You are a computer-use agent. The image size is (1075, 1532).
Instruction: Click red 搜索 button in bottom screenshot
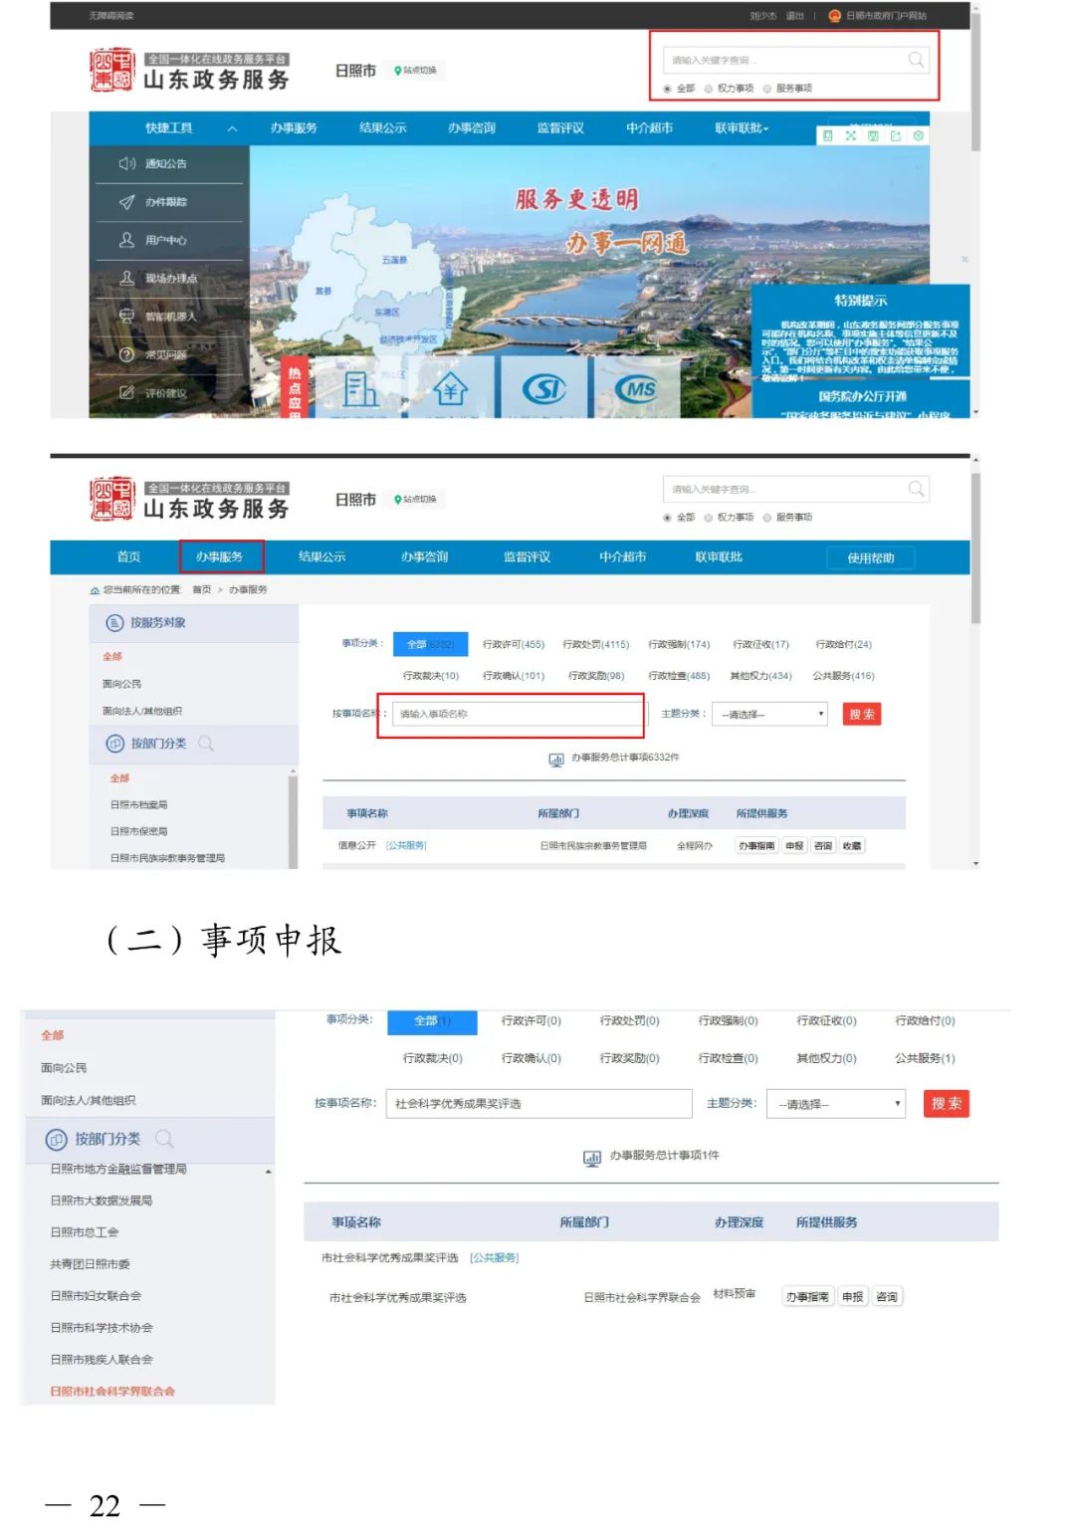(946, 1104)
